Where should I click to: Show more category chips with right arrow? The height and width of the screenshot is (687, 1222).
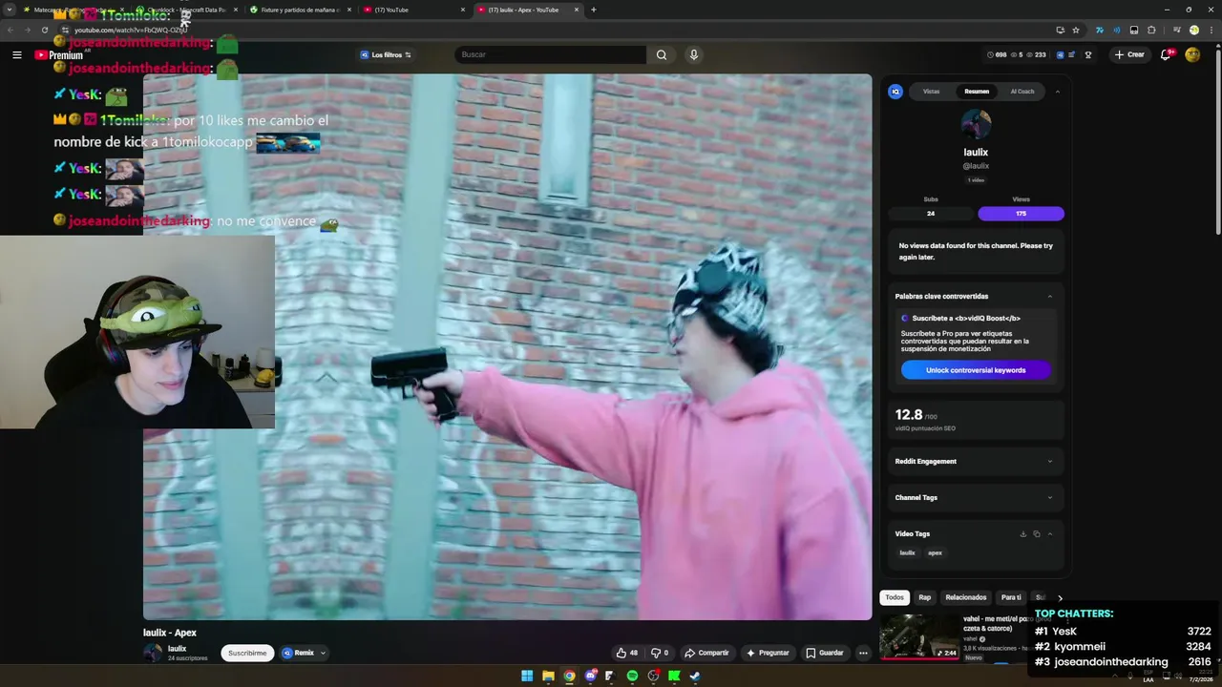(x=1060, y=598)
